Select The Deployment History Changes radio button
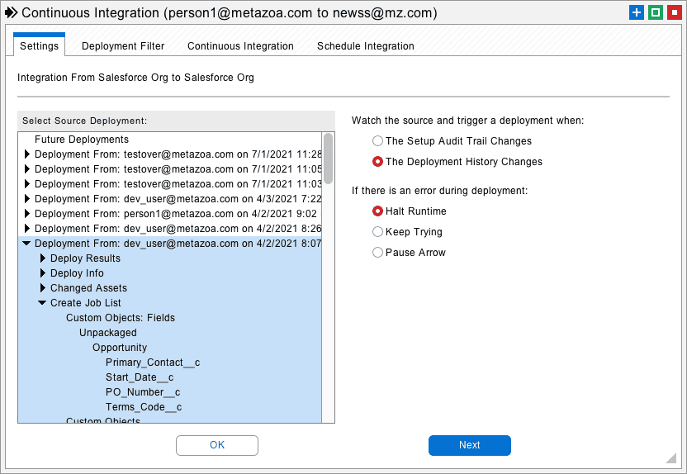Image resolution: width=687 pixels, height=474 pixels. [377, 162]
